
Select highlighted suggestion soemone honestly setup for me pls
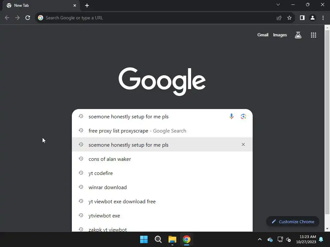pyautogui.click(x=162, y=145)
